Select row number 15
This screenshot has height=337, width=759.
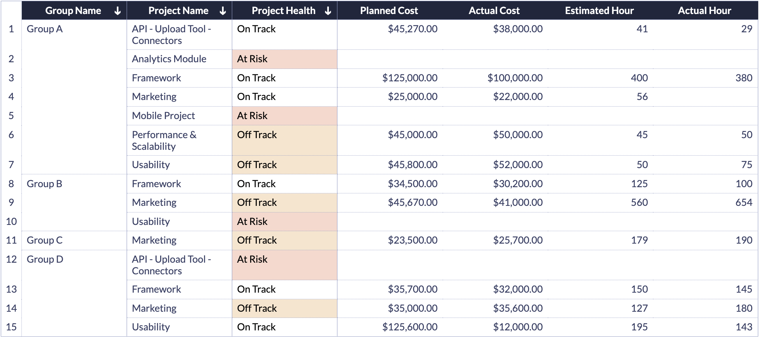tap(11, 327)
